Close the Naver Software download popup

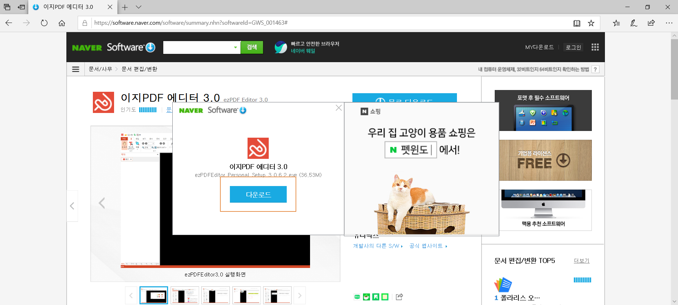coord(339,108)
